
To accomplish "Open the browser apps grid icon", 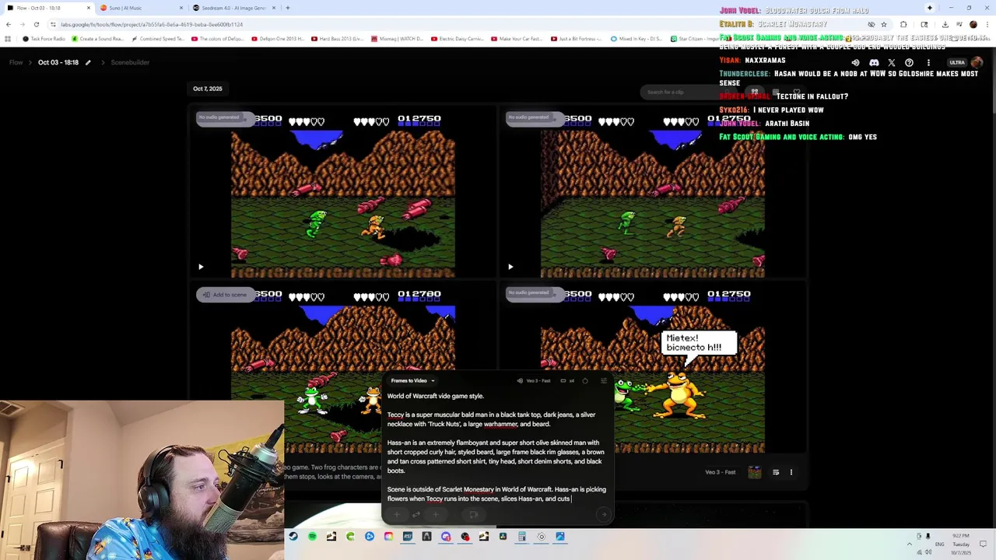I will (x=8, y=39).
